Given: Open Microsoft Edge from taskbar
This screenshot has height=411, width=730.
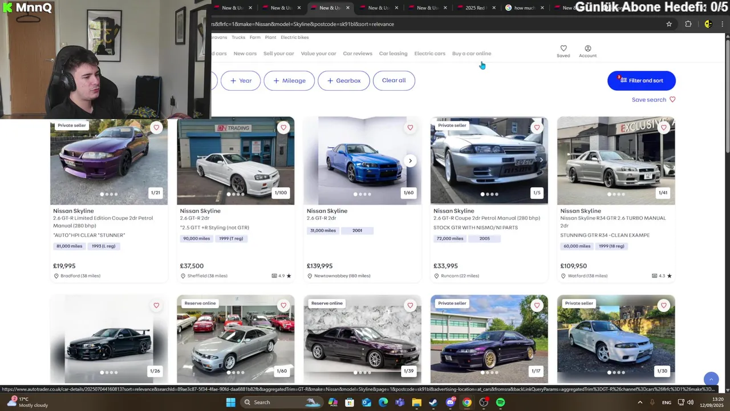Looking at the screenshot, I should tap(383, 402).
